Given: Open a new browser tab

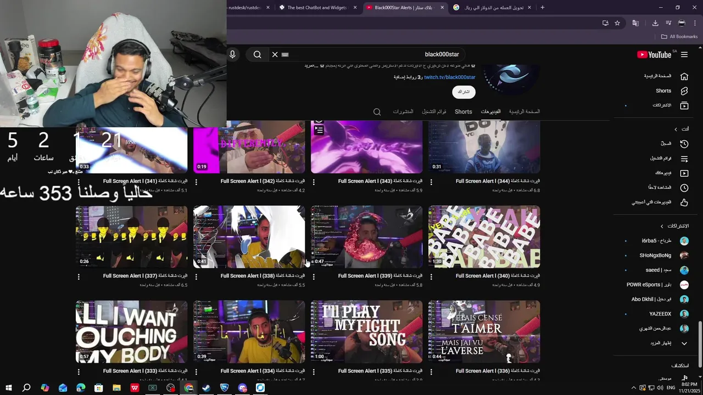Looking at the screenshot, I should [543, 8].
